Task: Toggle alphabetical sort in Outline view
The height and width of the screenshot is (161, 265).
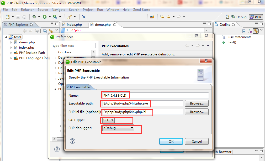Action: click(250, 31)
